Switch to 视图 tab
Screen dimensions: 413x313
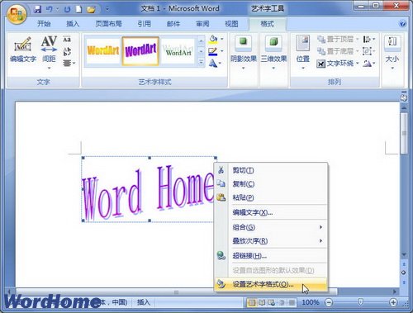click(231, 24)
